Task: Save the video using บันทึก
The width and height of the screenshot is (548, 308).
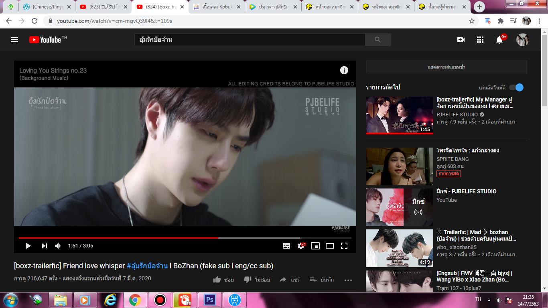Action: pyautogui.click(x=322, y=280)
